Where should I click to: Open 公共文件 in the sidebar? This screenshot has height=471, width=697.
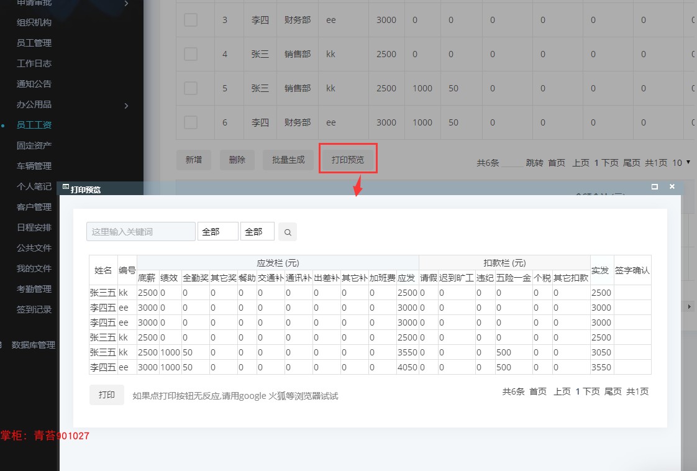(x=34, y=248)
